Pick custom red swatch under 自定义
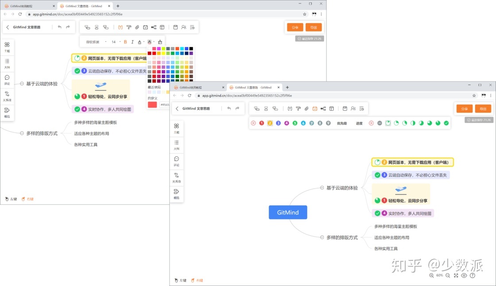This screenshot has height=286, width=496. point(152,104)
